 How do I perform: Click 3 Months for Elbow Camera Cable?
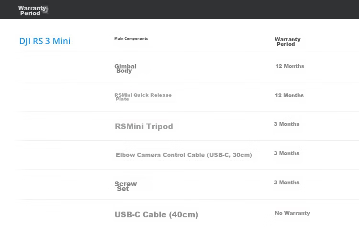coord(287,153)
